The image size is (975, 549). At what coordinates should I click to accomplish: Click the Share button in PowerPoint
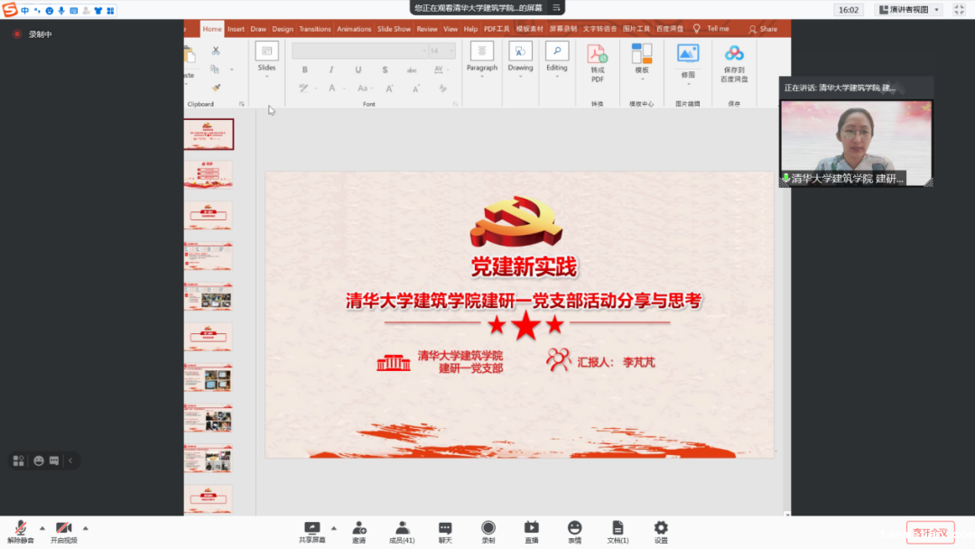[x=763, y=29]
